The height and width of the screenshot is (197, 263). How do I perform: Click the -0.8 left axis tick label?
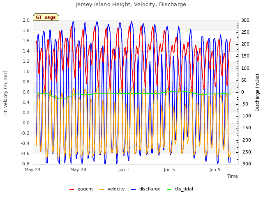click(x=25, y=164)
